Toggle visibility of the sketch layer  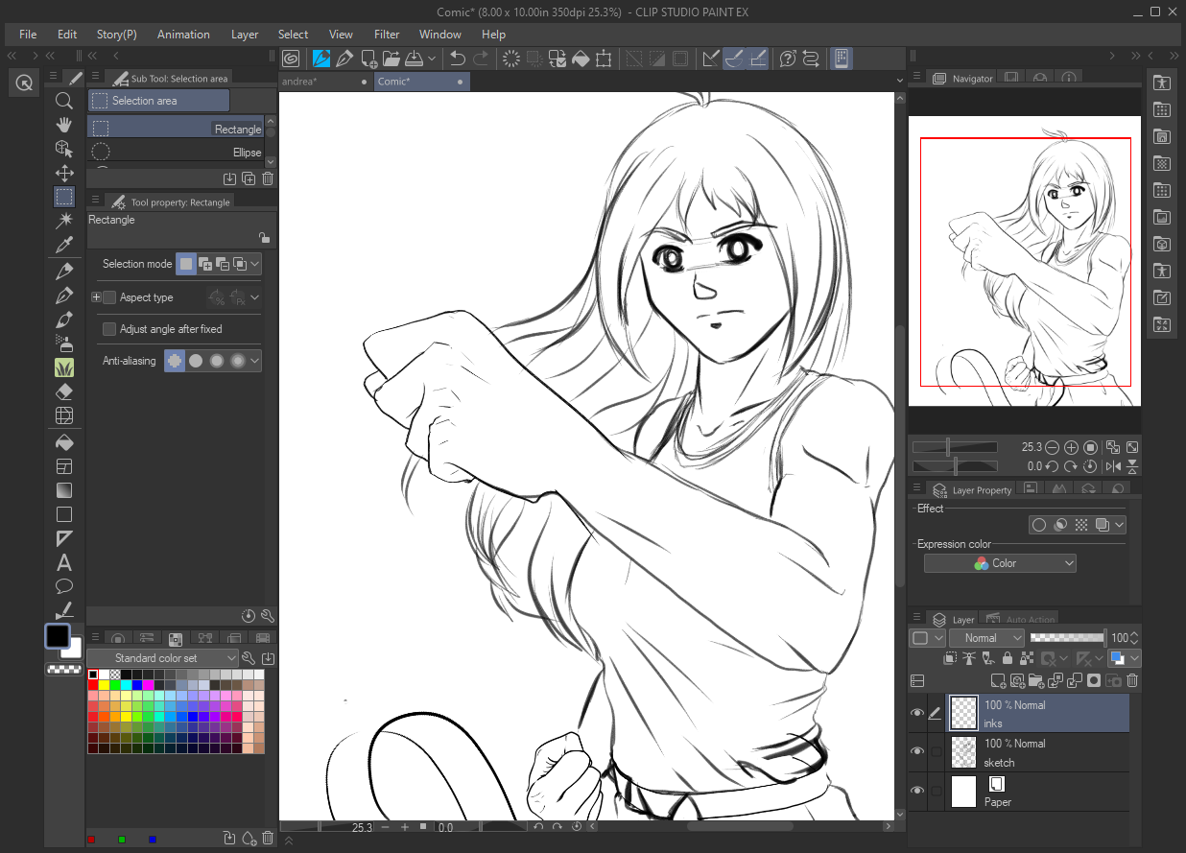pos(917,751)
